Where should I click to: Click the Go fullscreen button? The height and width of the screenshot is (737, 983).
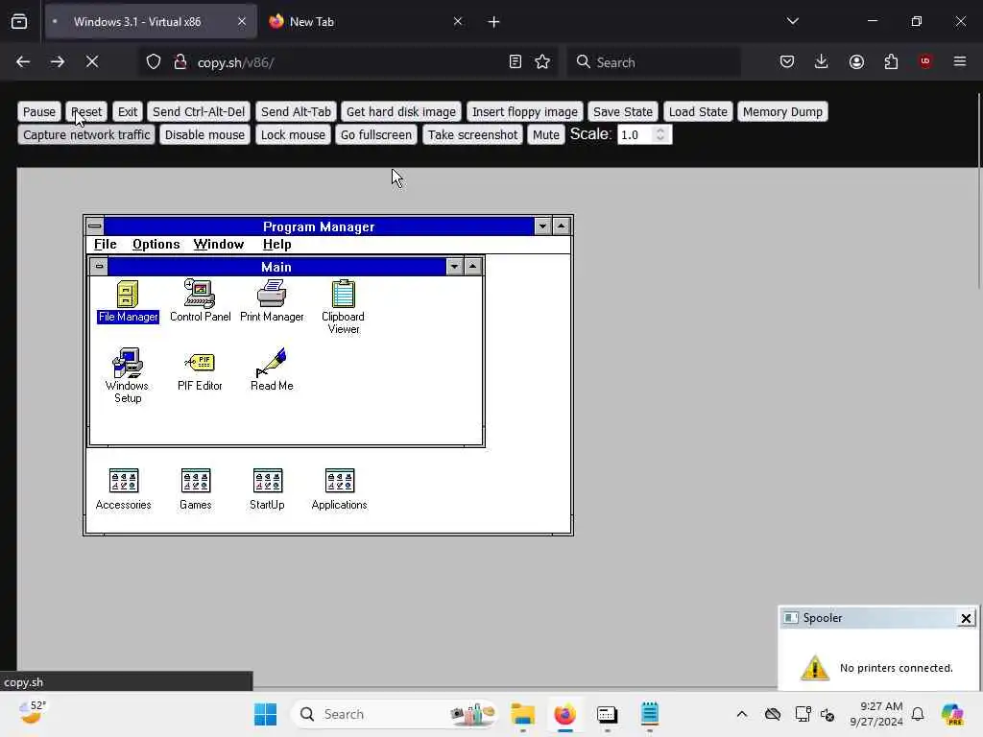point(376,134)
